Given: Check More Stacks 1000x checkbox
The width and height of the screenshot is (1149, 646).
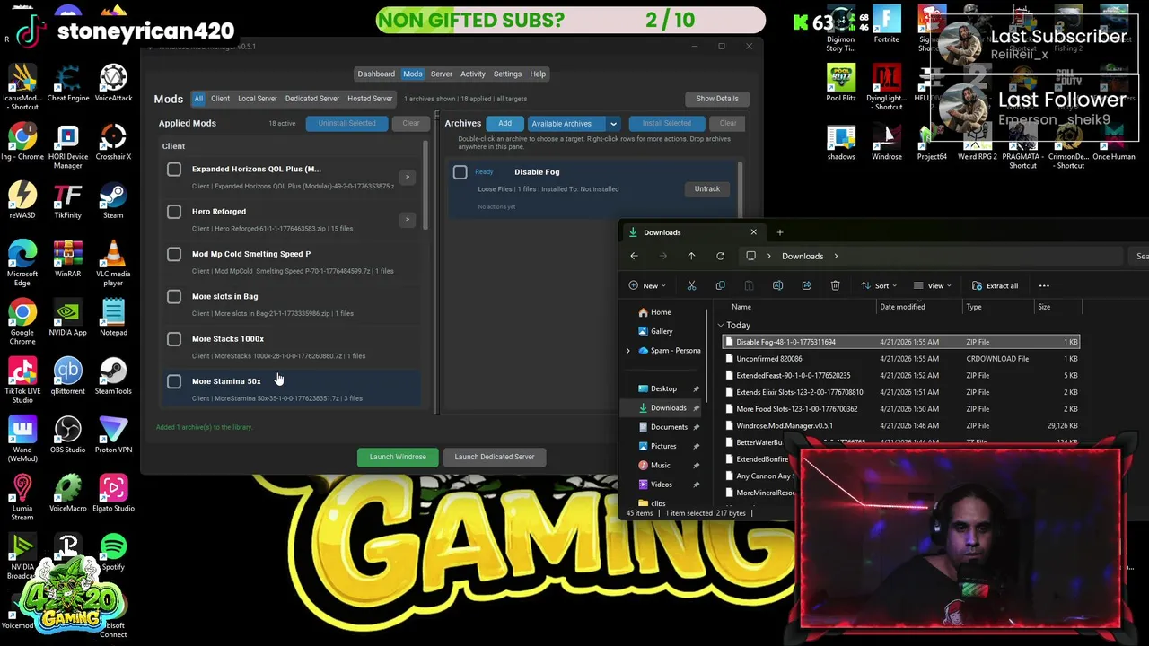Looking at the screenshot, I should tap(174, 339).
